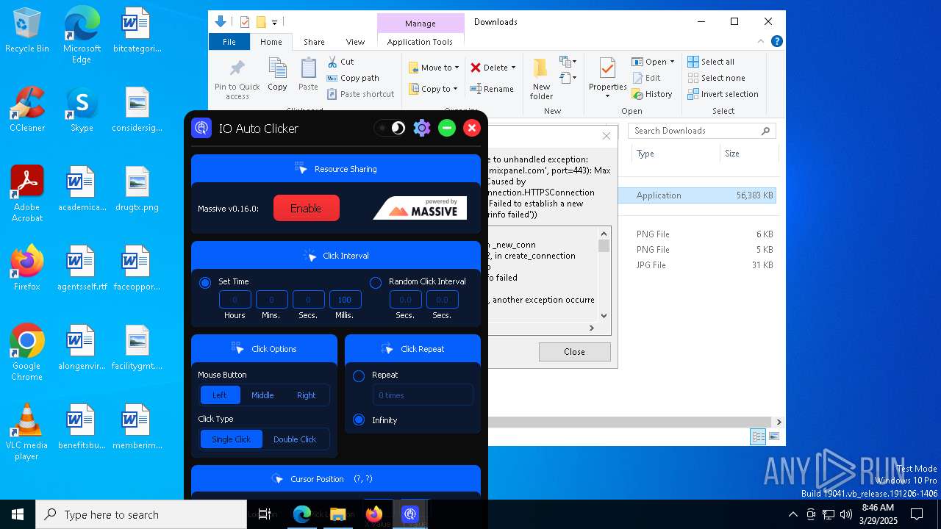Open the Delete dropdown arrow

[x=513, y=68]
